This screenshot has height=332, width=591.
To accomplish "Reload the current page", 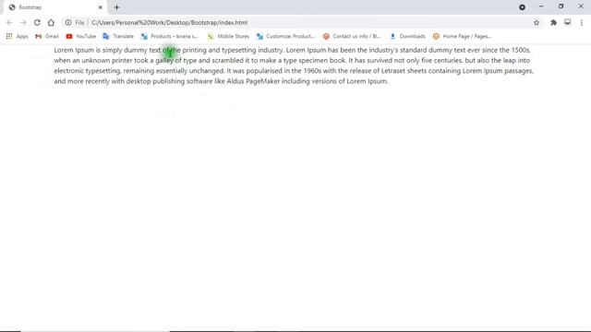I will pyautogui.click(x=37, y=22).
